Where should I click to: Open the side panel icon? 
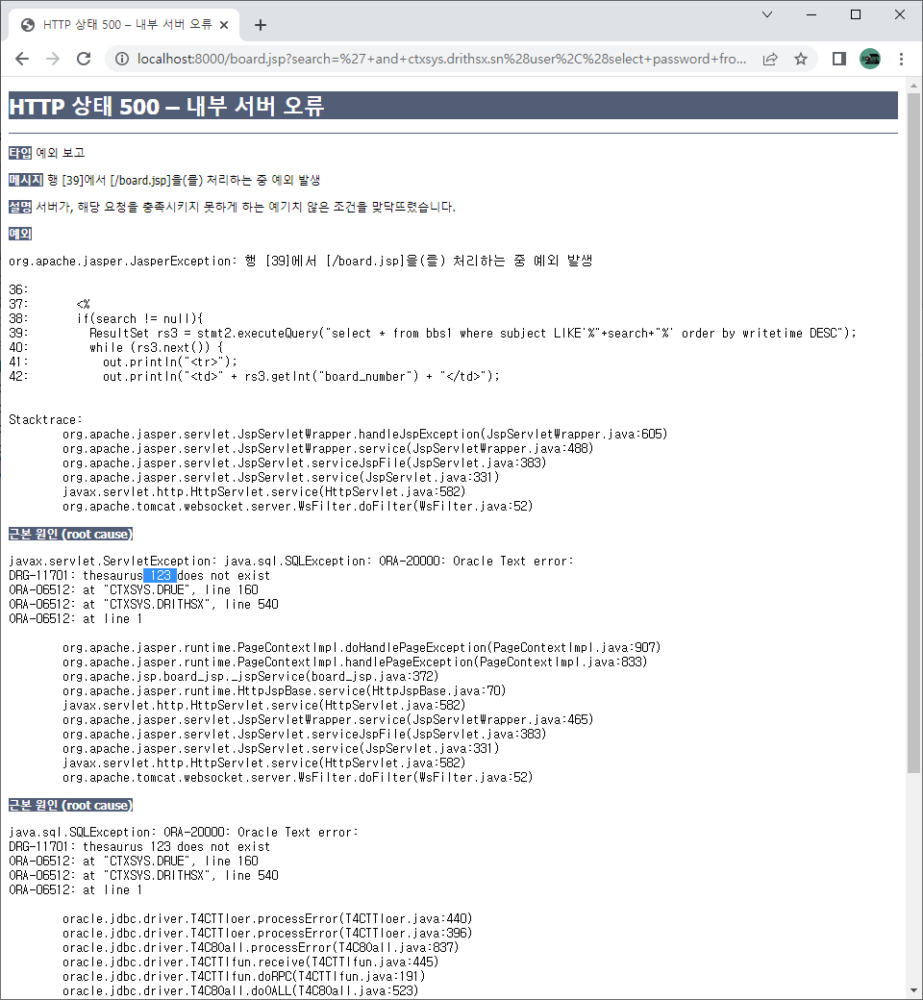coord(839,60)
